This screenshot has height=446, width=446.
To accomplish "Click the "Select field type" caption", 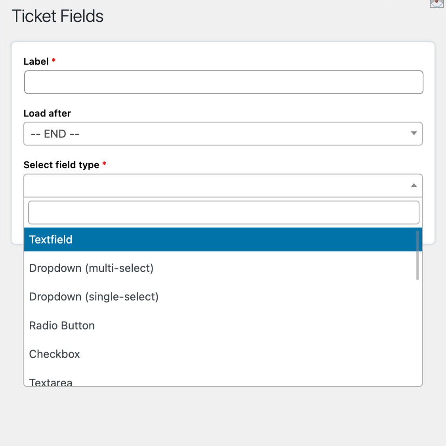I will pos(61,165).
